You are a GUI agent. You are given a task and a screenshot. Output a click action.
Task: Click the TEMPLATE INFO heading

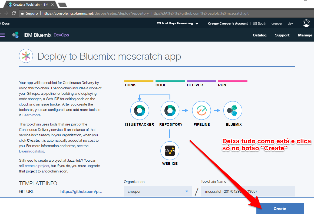[38, 183]
